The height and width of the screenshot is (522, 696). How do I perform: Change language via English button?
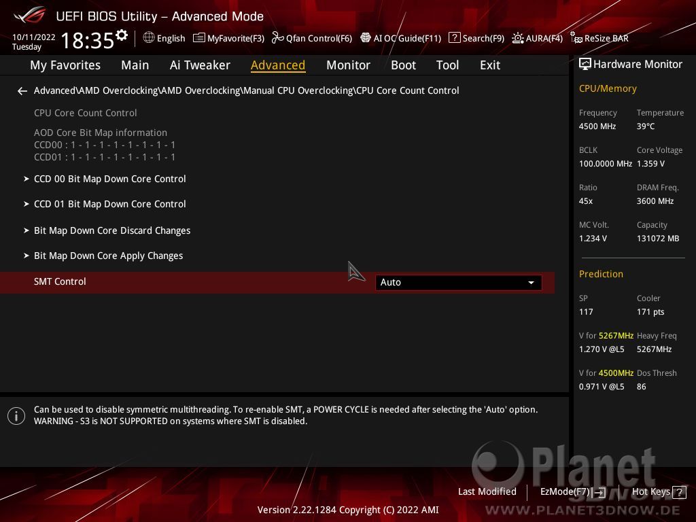pos(164,38)
